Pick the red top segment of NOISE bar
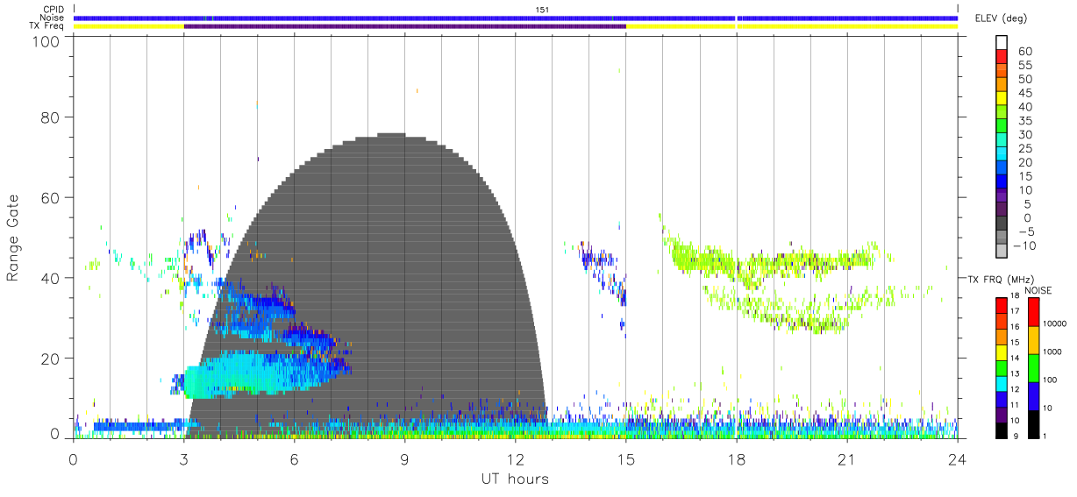Viewport: 1077px width, 497px height. tap(1033, 311)
